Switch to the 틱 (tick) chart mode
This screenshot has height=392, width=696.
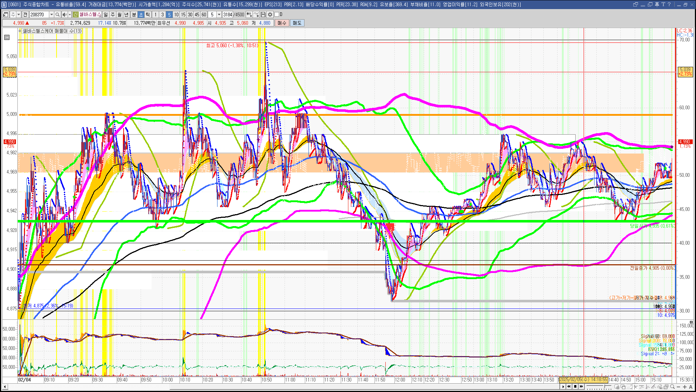coord(148,15)
